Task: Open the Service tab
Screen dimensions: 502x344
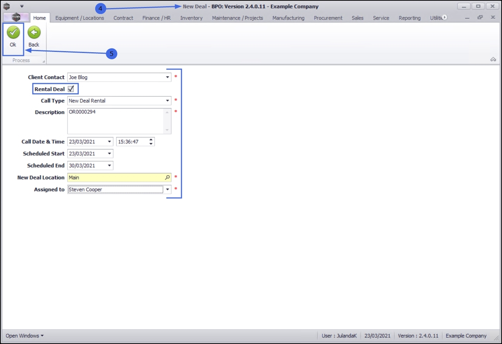Action: 381,18
